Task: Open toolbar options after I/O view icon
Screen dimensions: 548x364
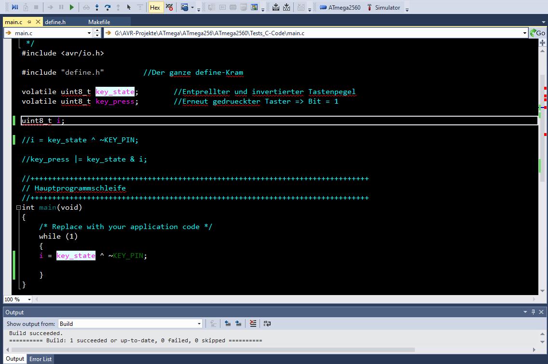Action: point(263,9)
